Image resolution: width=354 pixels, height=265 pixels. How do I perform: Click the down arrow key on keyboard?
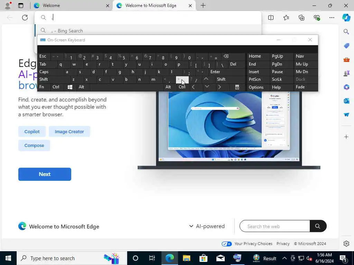(x=207, y=87)
